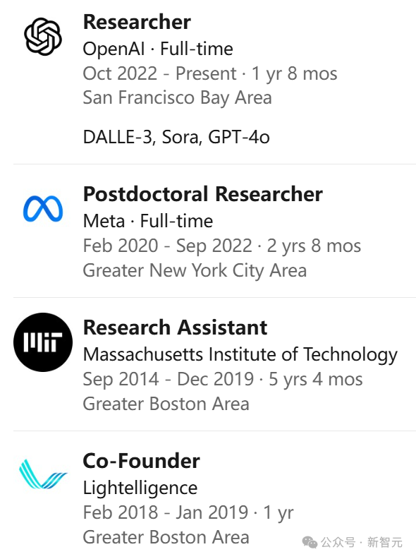Select the MIT circular logo
The width and height of the screenshot is (416, 559).
[43, 342]
